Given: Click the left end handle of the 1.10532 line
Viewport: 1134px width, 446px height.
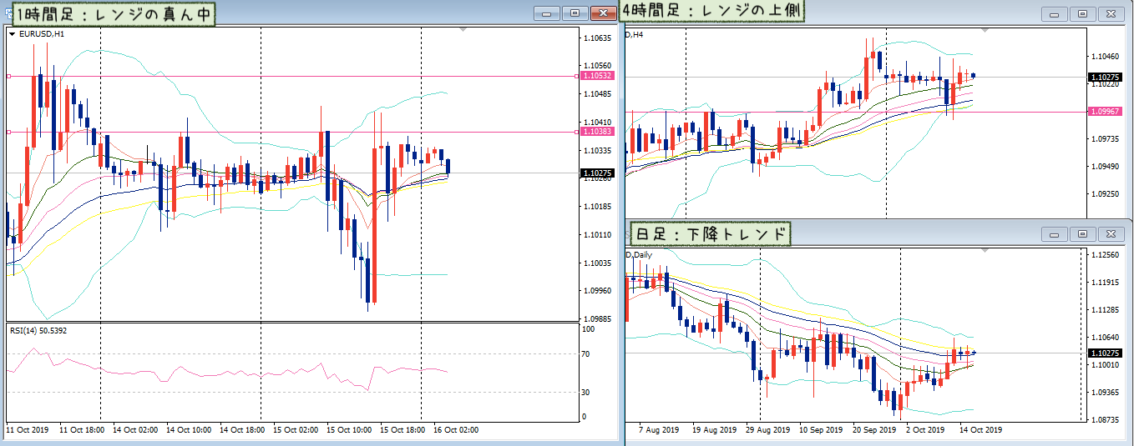Looking at the screenshot, I should point(8,76).
